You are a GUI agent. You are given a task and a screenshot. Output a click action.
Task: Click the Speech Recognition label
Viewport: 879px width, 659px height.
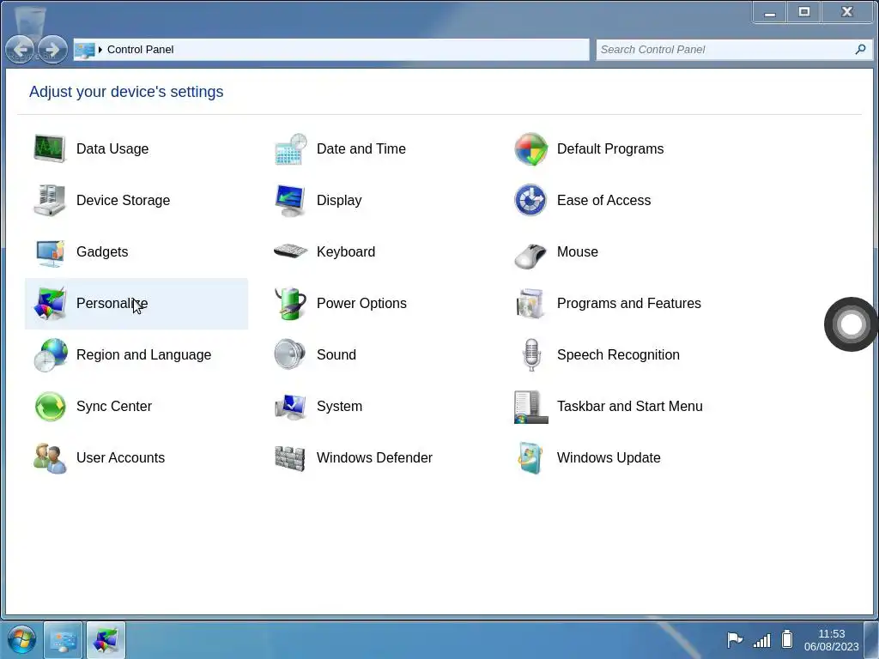(x=618, y=355)
